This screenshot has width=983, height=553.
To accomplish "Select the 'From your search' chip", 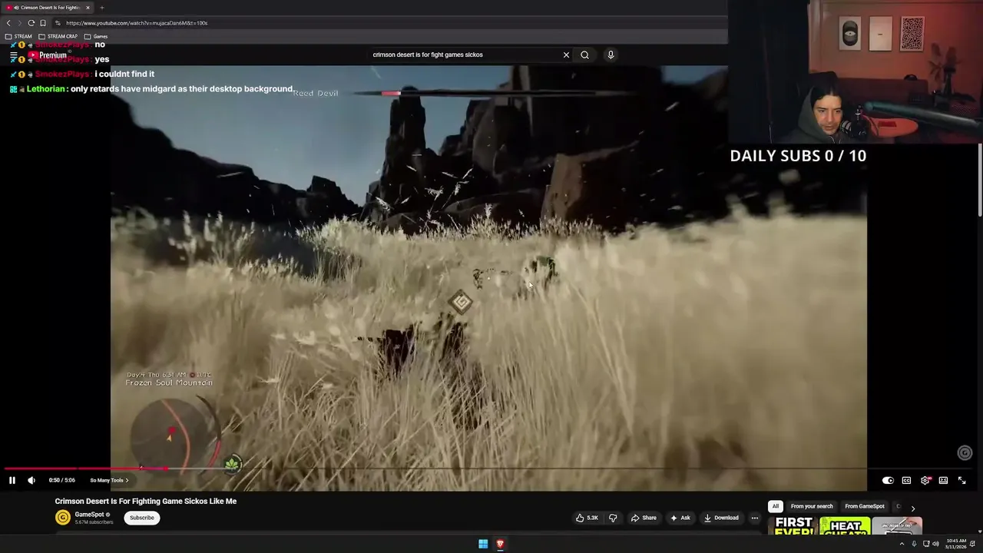I will coord(812,506).
